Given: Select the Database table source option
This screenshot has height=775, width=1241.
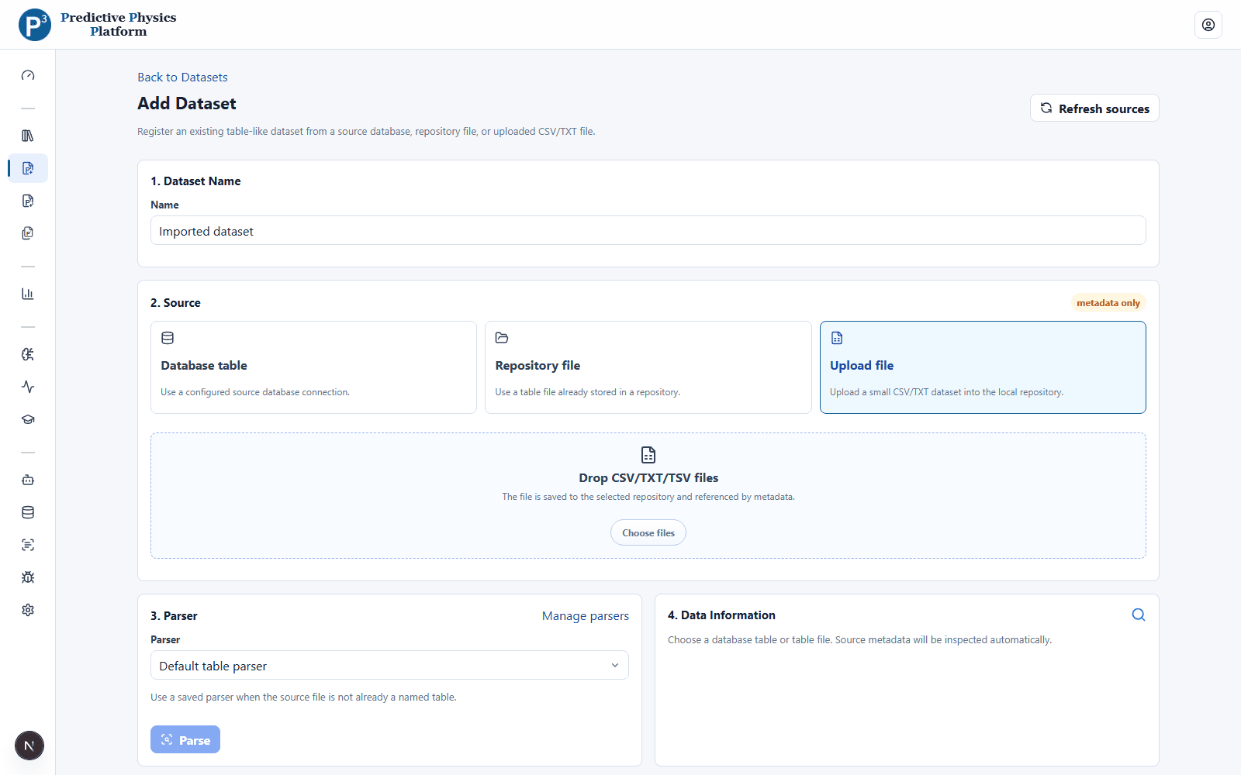Looking at the screenshot, I should pos(313,367).
